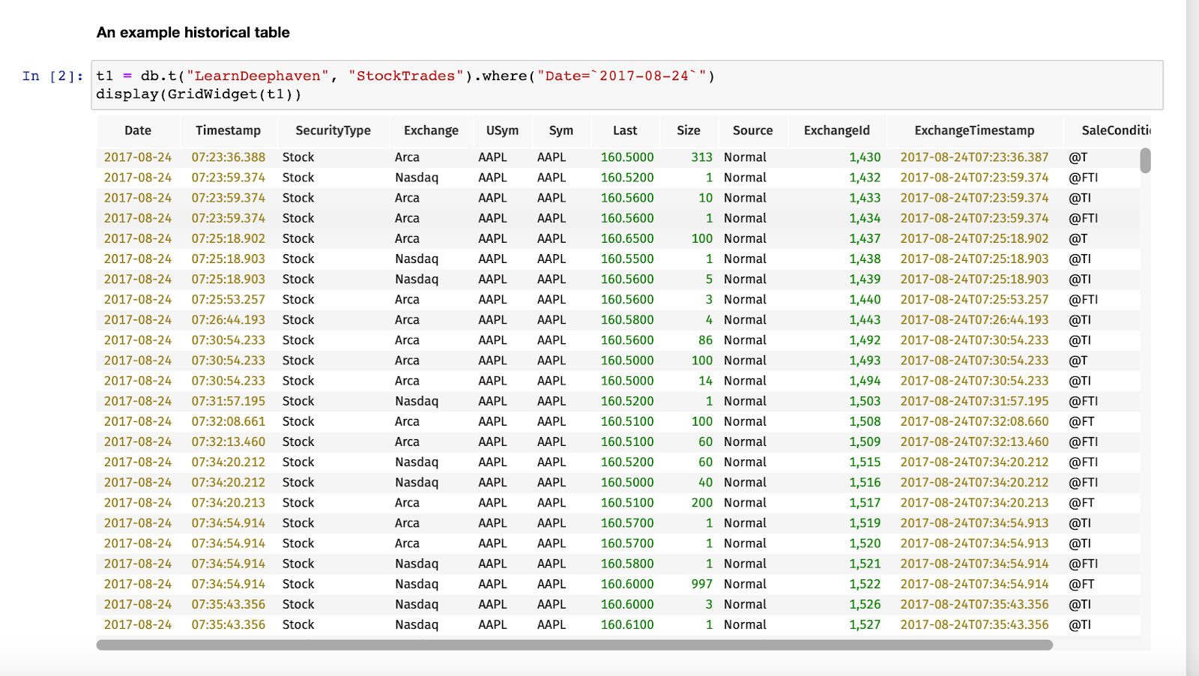This screenshot has height=676, width=1199.
Task: Click ExchangeId cell 1,437
Action: [865, 238]
